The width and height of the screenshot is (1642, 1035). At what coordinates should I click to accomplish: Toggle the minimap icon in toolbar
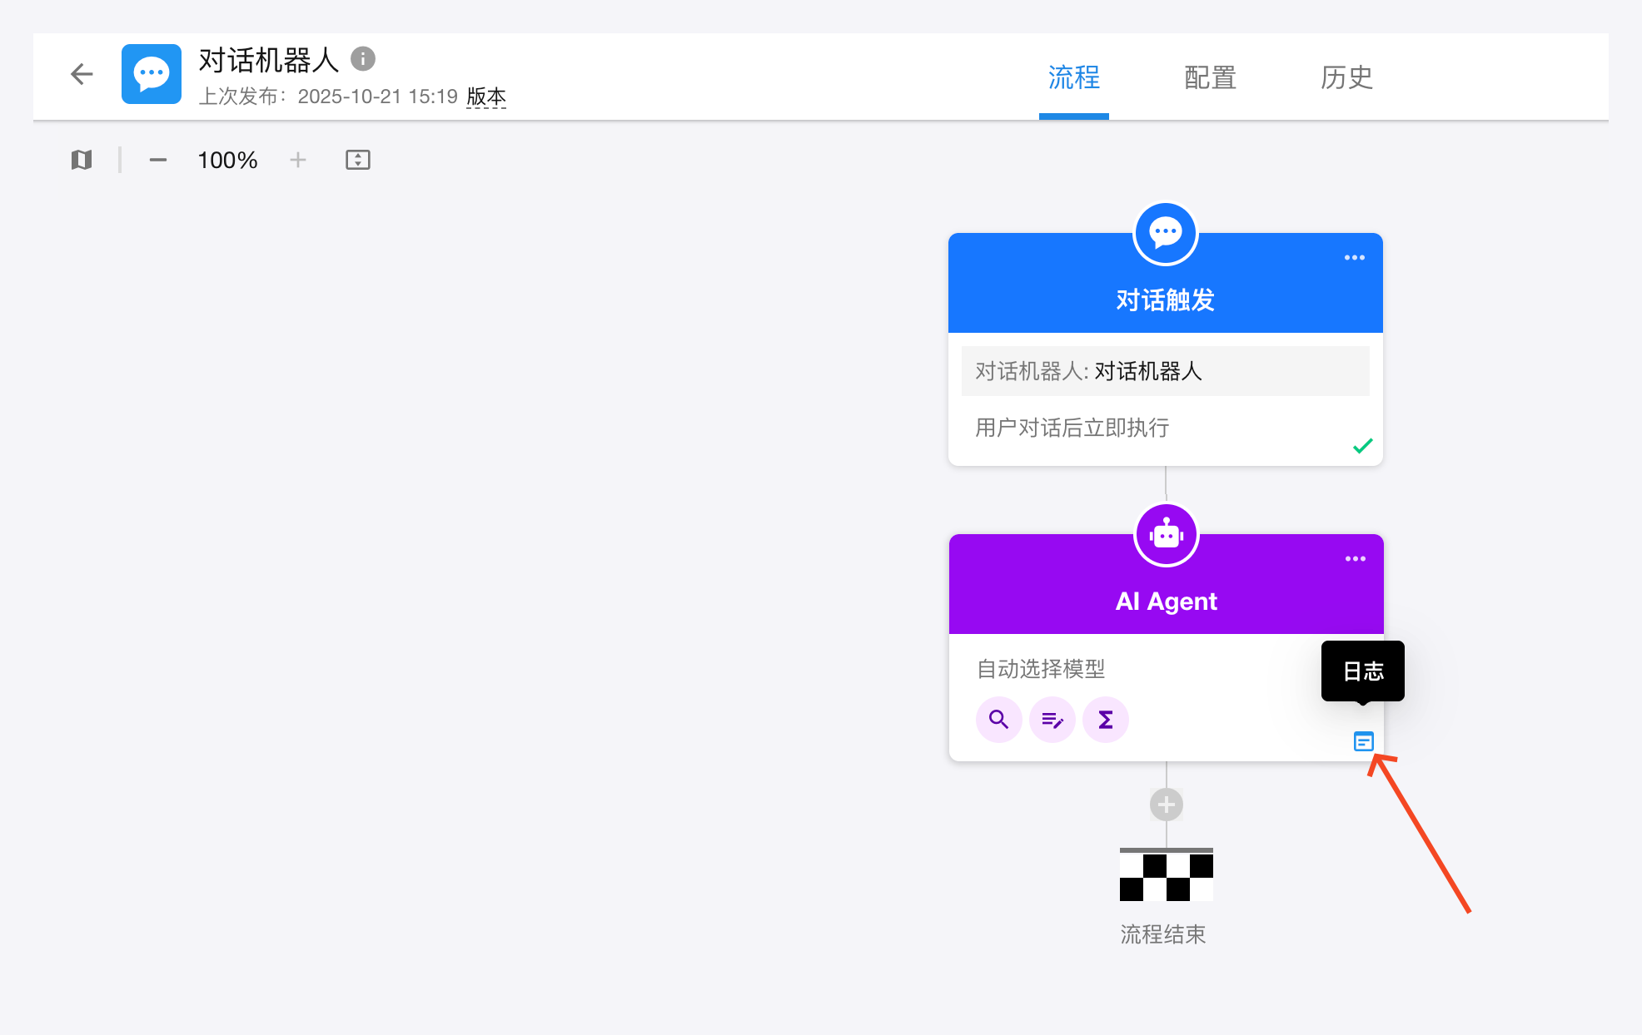(82, 160)
